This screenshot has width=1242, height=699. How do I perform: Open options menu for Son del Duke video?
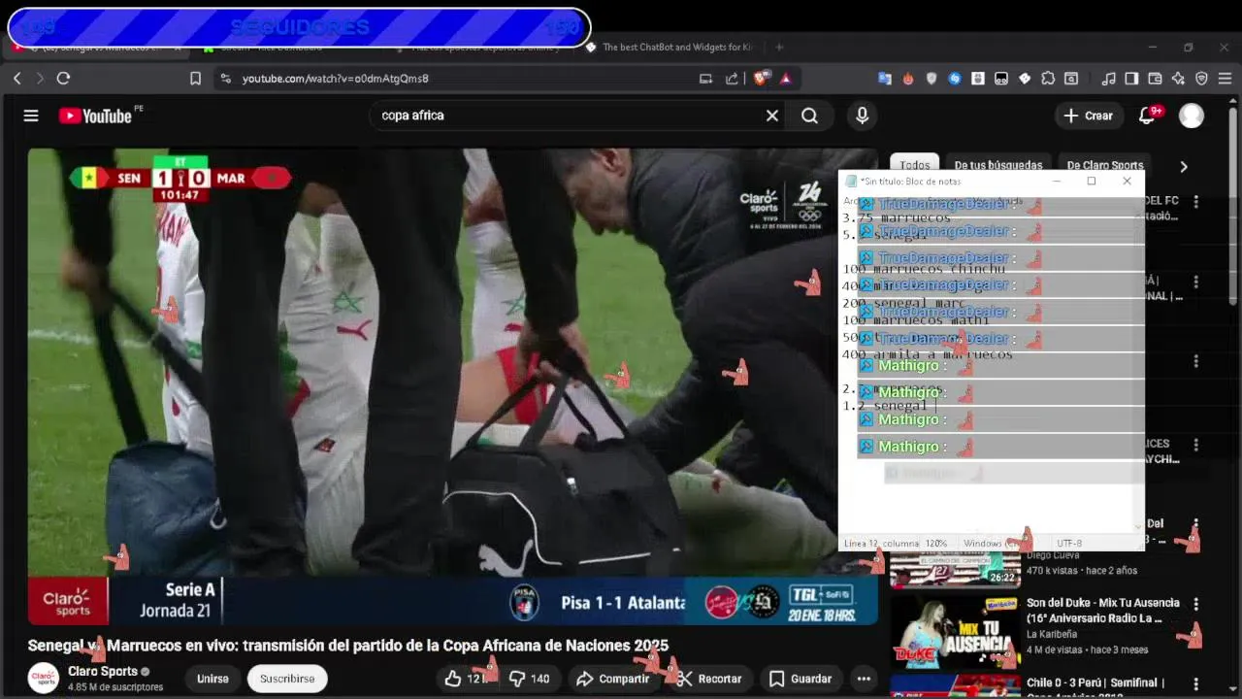1195,604
